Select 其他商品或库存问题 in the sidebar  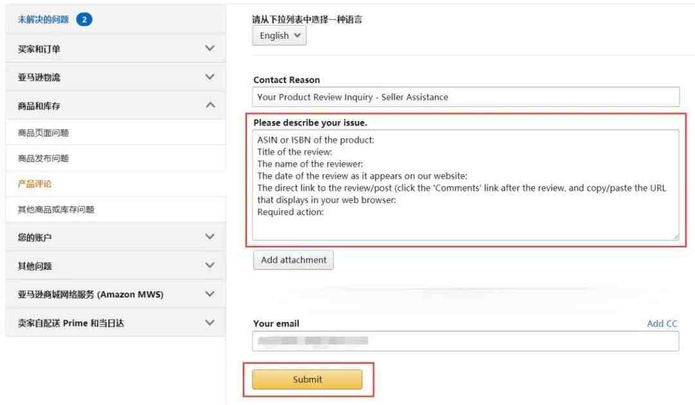pyautogui.click(x=56, y=209)
